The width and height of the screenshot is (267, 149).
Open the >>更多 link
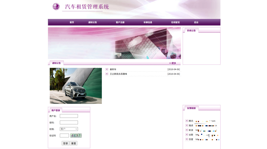tap(173, 63)
